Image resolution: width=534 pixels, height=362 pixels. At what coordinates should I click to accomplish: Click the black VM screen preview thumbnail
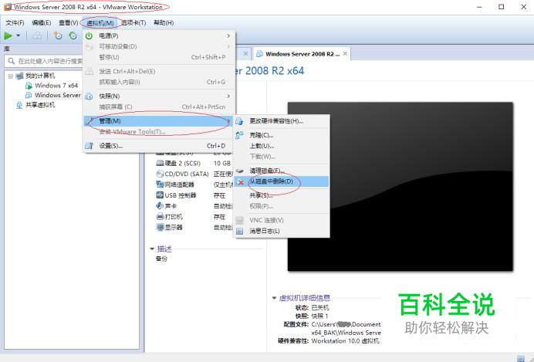point(400,187)
